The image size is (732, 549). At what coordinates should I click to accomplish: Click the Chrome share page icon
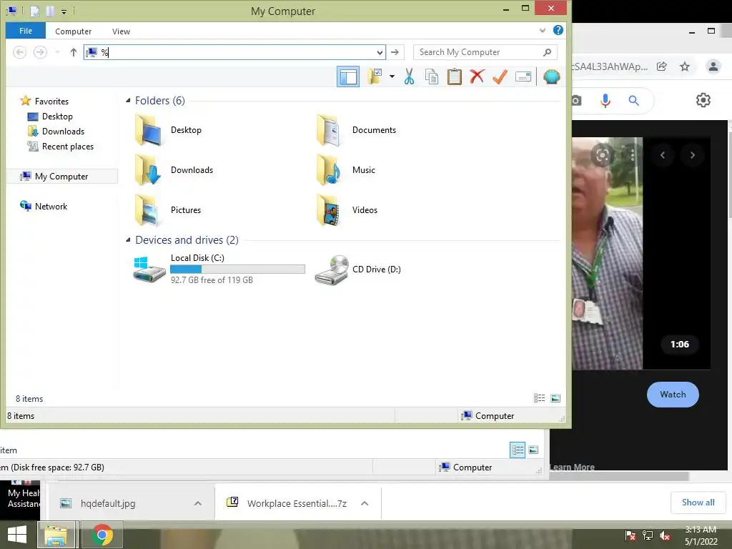(x=661, y=66)
